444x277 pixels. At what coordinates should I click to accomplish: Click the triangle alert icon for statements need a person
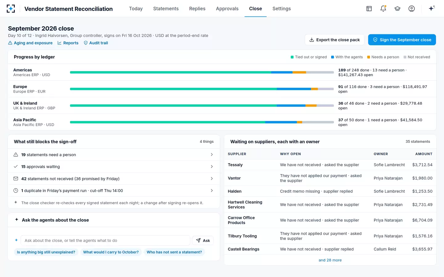click(x=16, y=155)
